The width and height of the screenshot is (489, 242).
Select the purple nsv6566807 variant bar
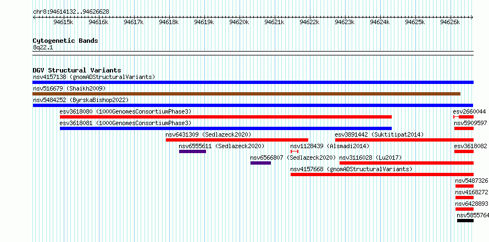tap(260, 163)
